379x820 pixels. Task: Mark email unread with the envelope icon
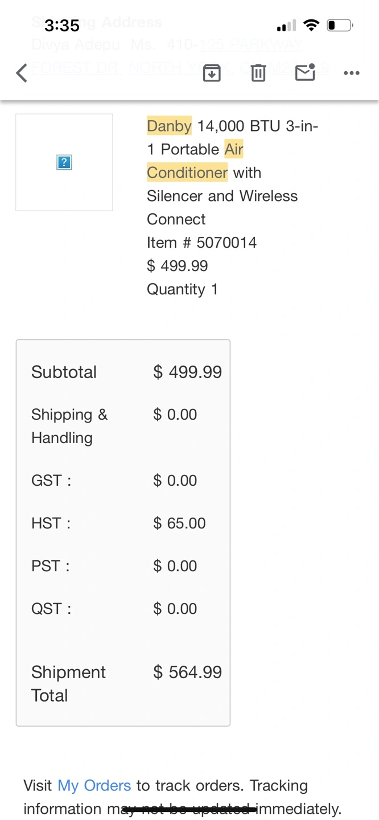pos(305,73)
